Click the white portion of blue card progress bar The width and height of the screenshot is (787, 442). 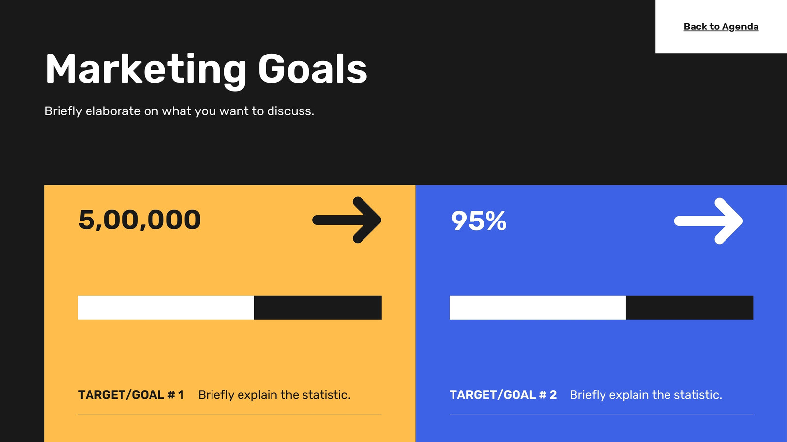coord(538,307)
